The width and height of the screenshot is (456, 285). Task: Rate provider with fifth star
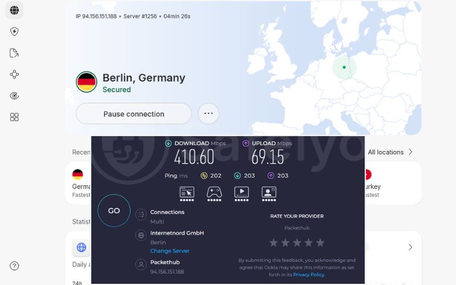click(320, 242)
